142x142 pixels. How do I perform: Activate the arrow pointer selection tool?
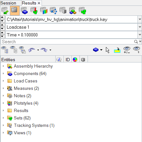click(108, 50)
